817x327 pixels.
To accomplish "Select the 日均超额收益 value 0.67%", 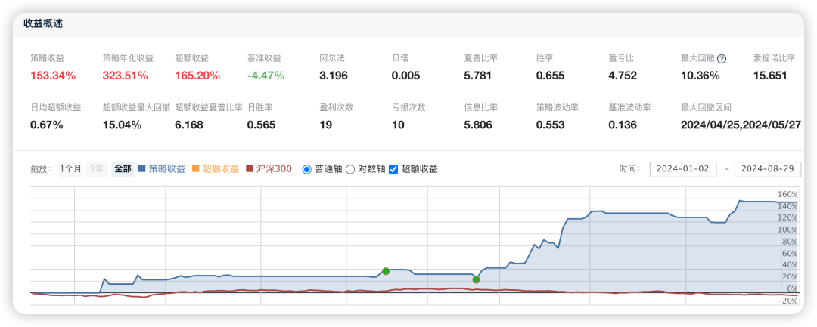I will [x=47, y=125].
